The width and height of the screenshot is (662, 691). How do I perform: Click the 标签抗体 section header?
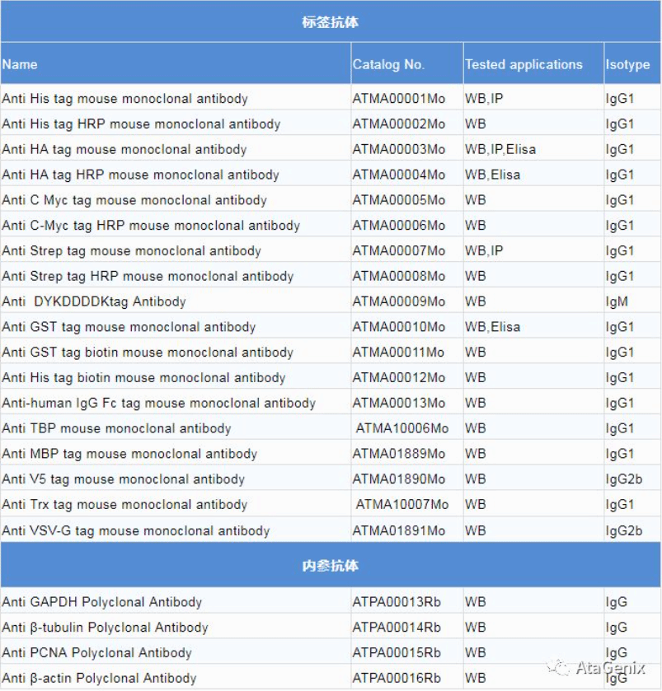click(x=331, y=22)
